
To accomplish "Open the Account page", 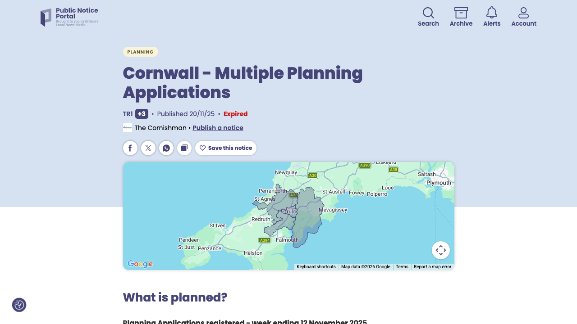I will (x=523, y=16).
